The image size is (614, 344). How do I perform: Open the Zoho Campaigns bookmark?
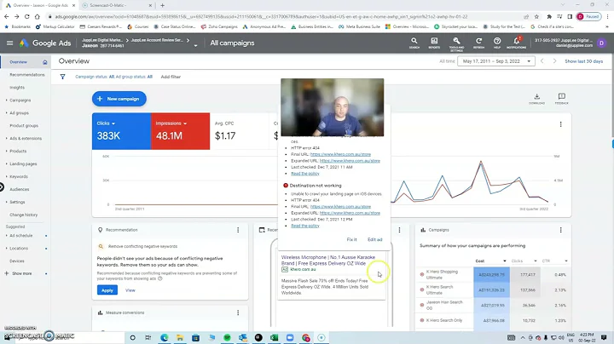[x=219, y=26]
